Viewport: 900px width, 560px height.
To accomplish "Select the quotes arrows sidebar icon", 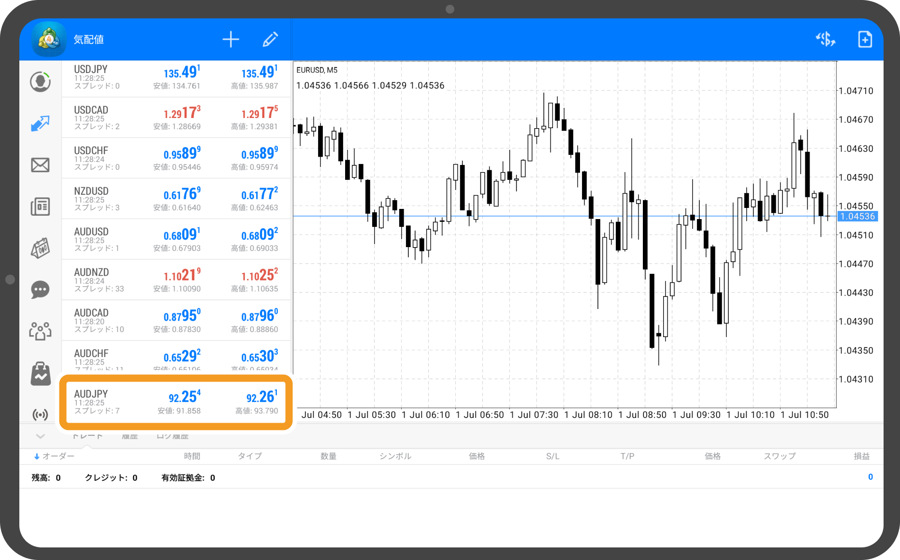I will pyautogui.click(x=40, y=123).
